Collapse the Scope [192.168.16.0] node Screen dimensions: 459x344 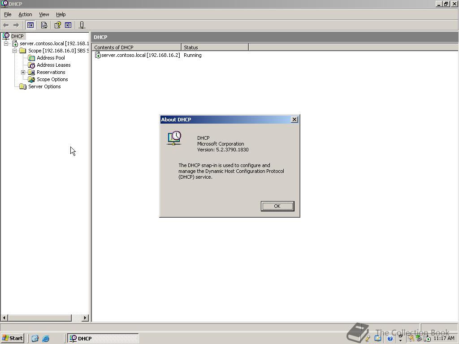(14, 51)
